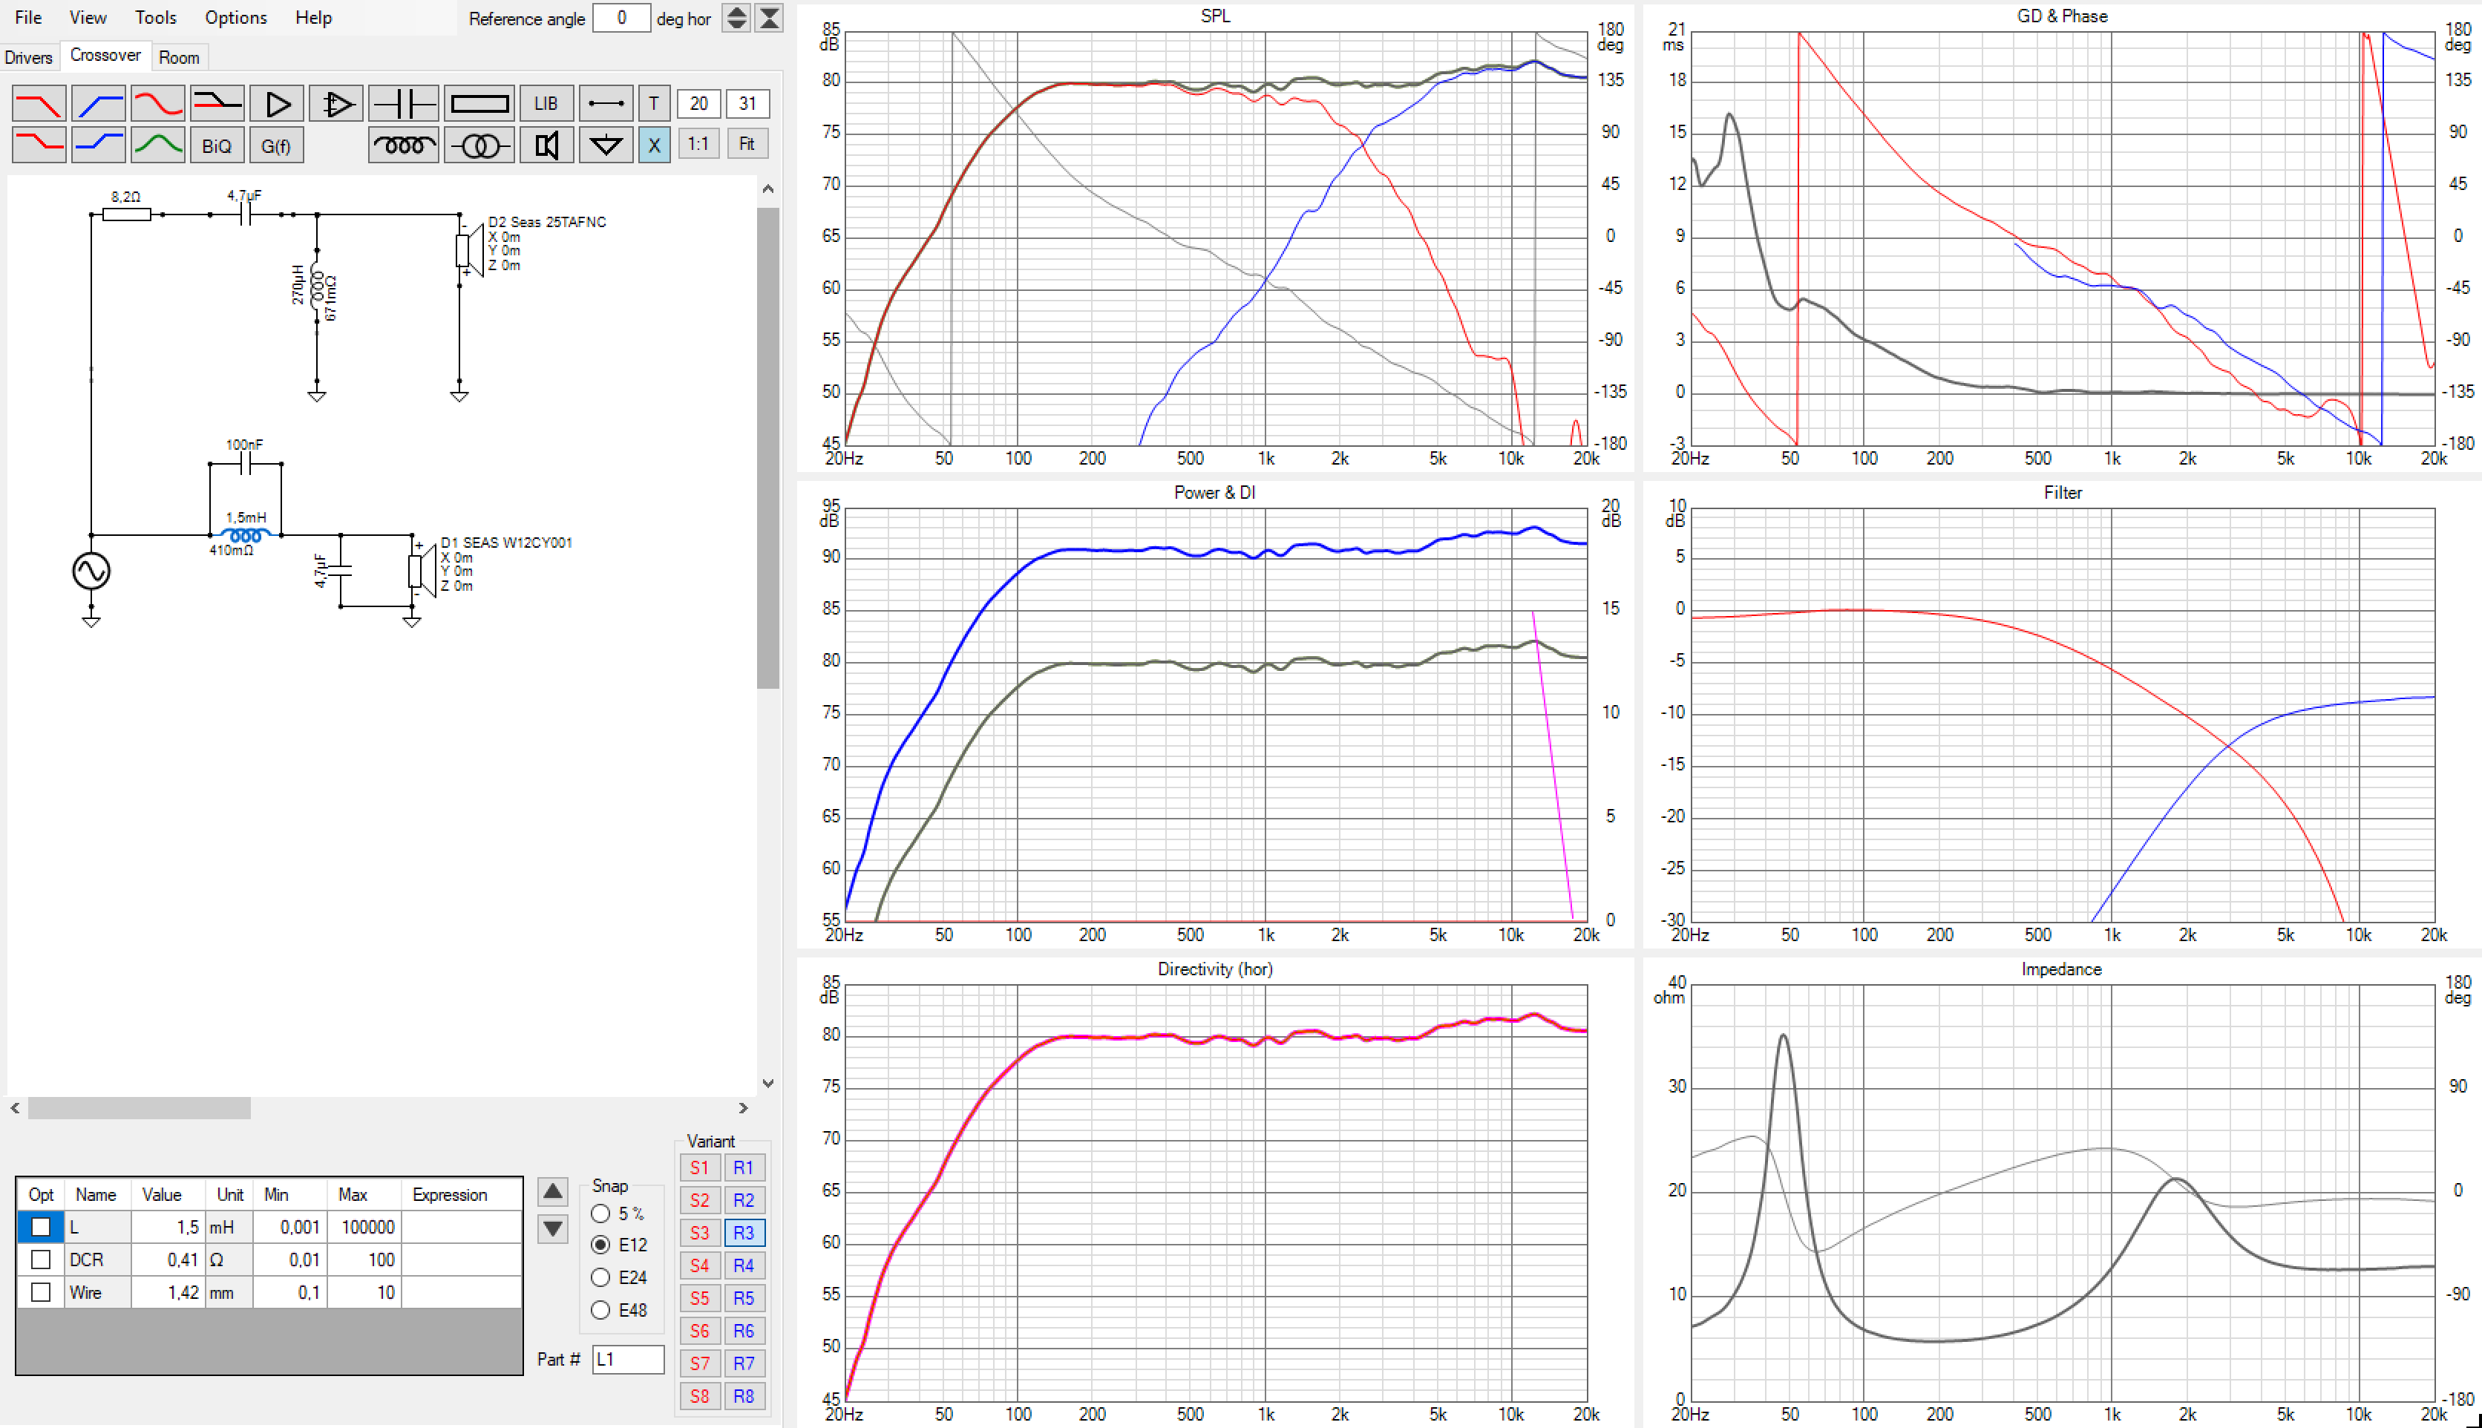Switch to the Drivers tab
The image size is (2482, 1428).
pyautogui.click(x=28, y=58)
